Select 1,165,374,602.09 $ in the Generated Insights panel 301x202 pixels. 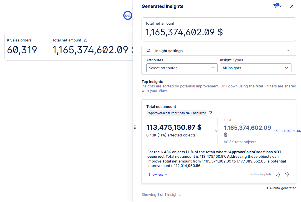(x=184, y=32)
